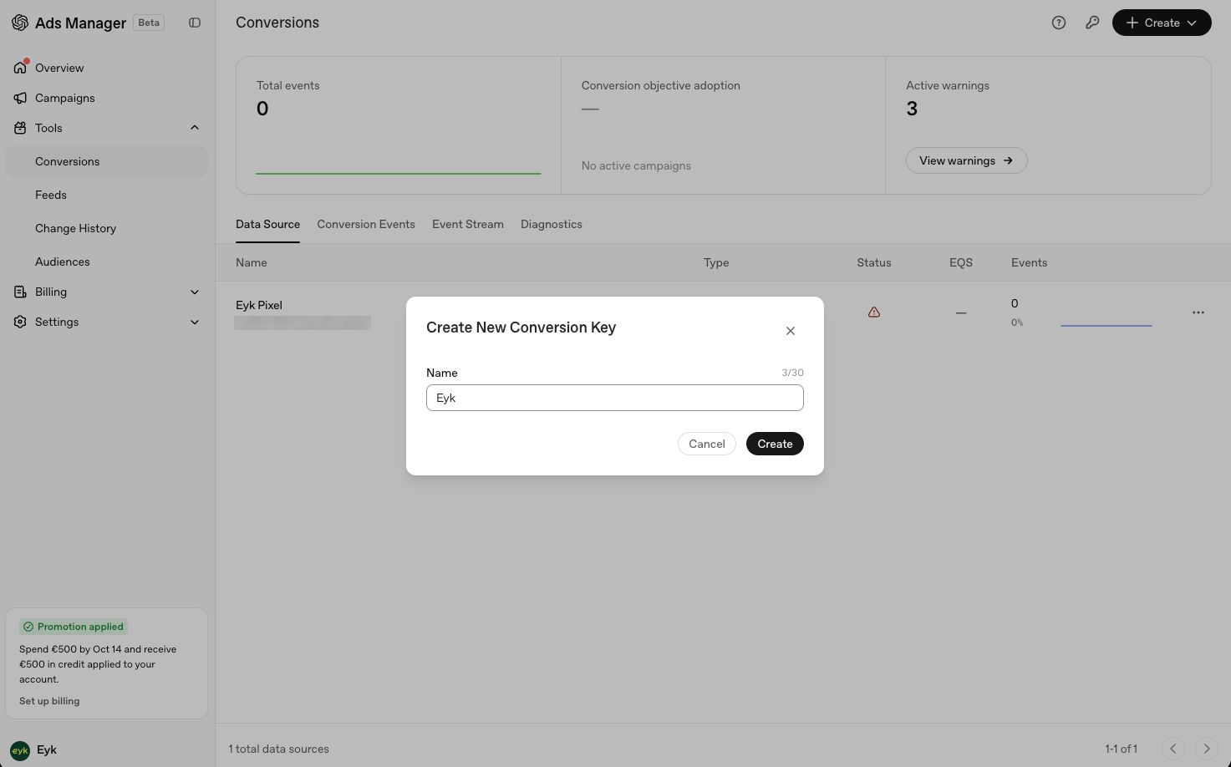Click the Beta label next to Ads Manager
Image resolution: width=1231 pixels, height=767 pixels.
[x=149, y=23]
